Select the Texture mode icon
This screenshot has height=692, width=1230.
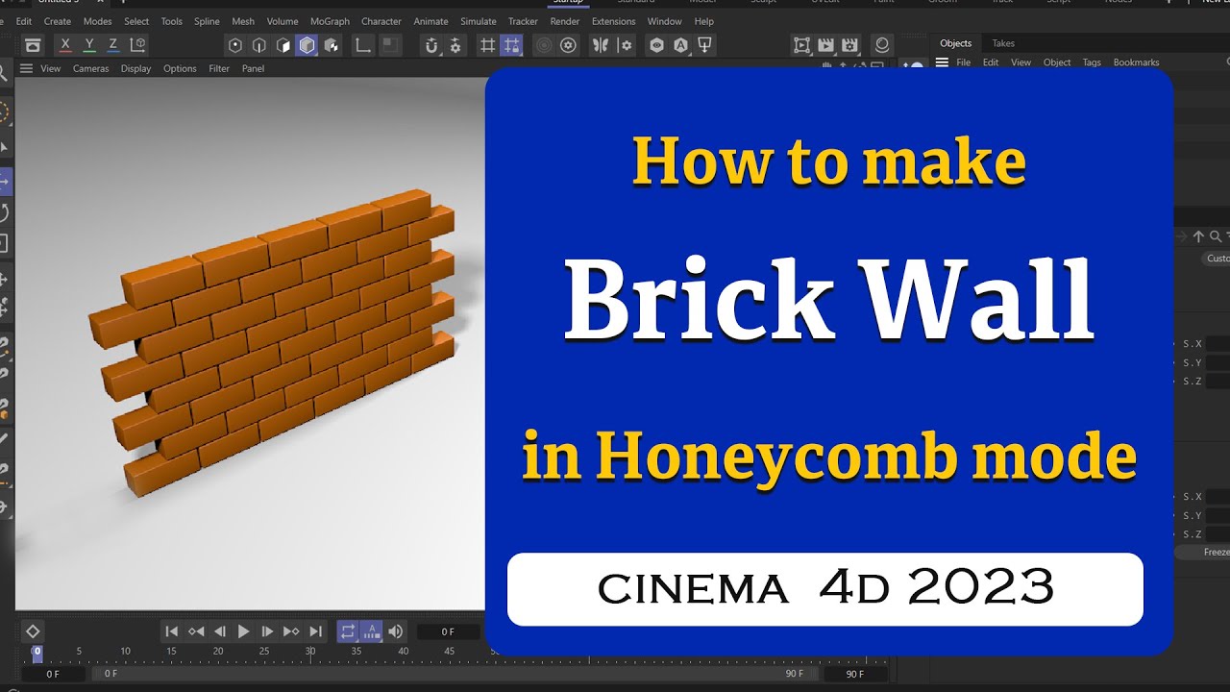[x=332, y=45]
